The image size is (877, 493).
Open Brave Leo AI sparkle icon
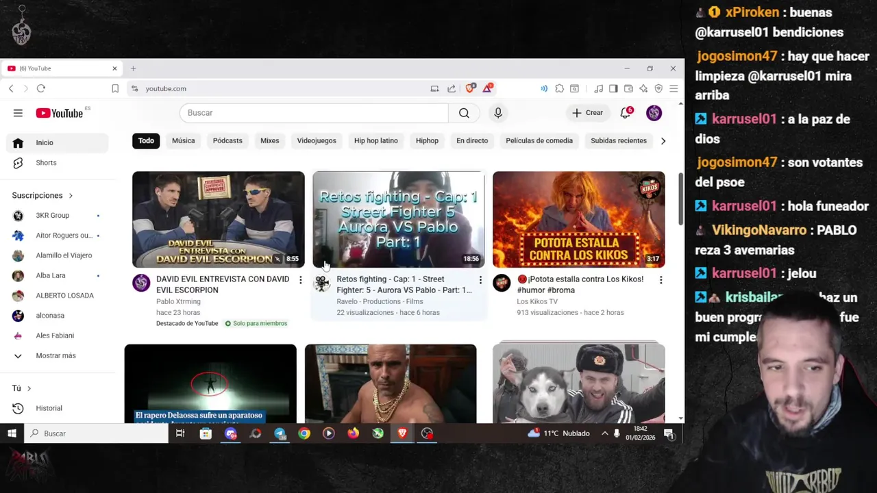643,88
